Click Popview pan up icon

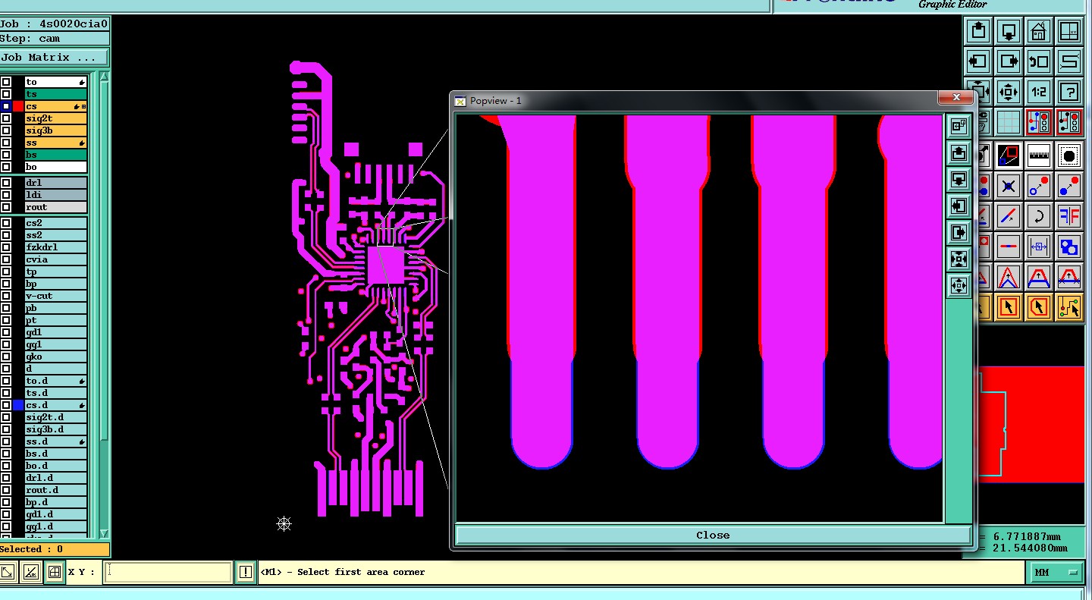[959, 152]
